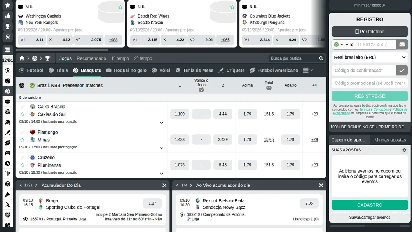Toggle favorite star for Flamengo vs Minas

(x=22, y=140)
